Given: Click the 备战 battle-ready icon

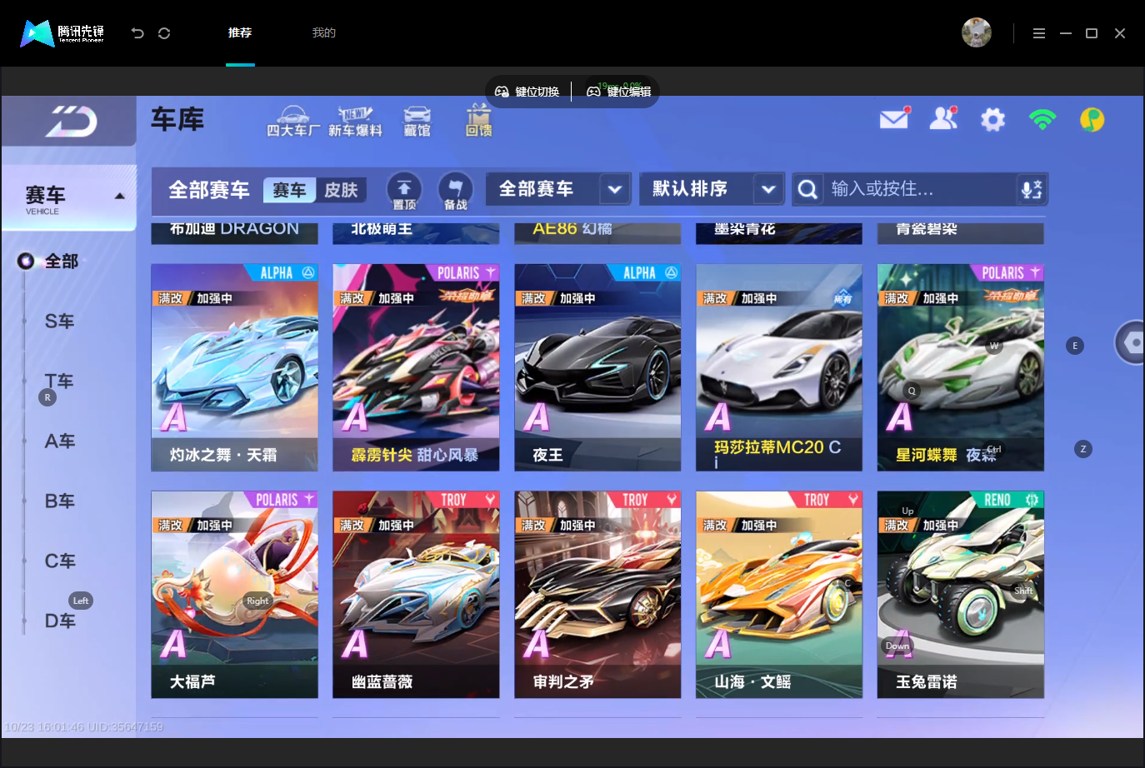Looking at the screenshot, I should coord(455,192).
